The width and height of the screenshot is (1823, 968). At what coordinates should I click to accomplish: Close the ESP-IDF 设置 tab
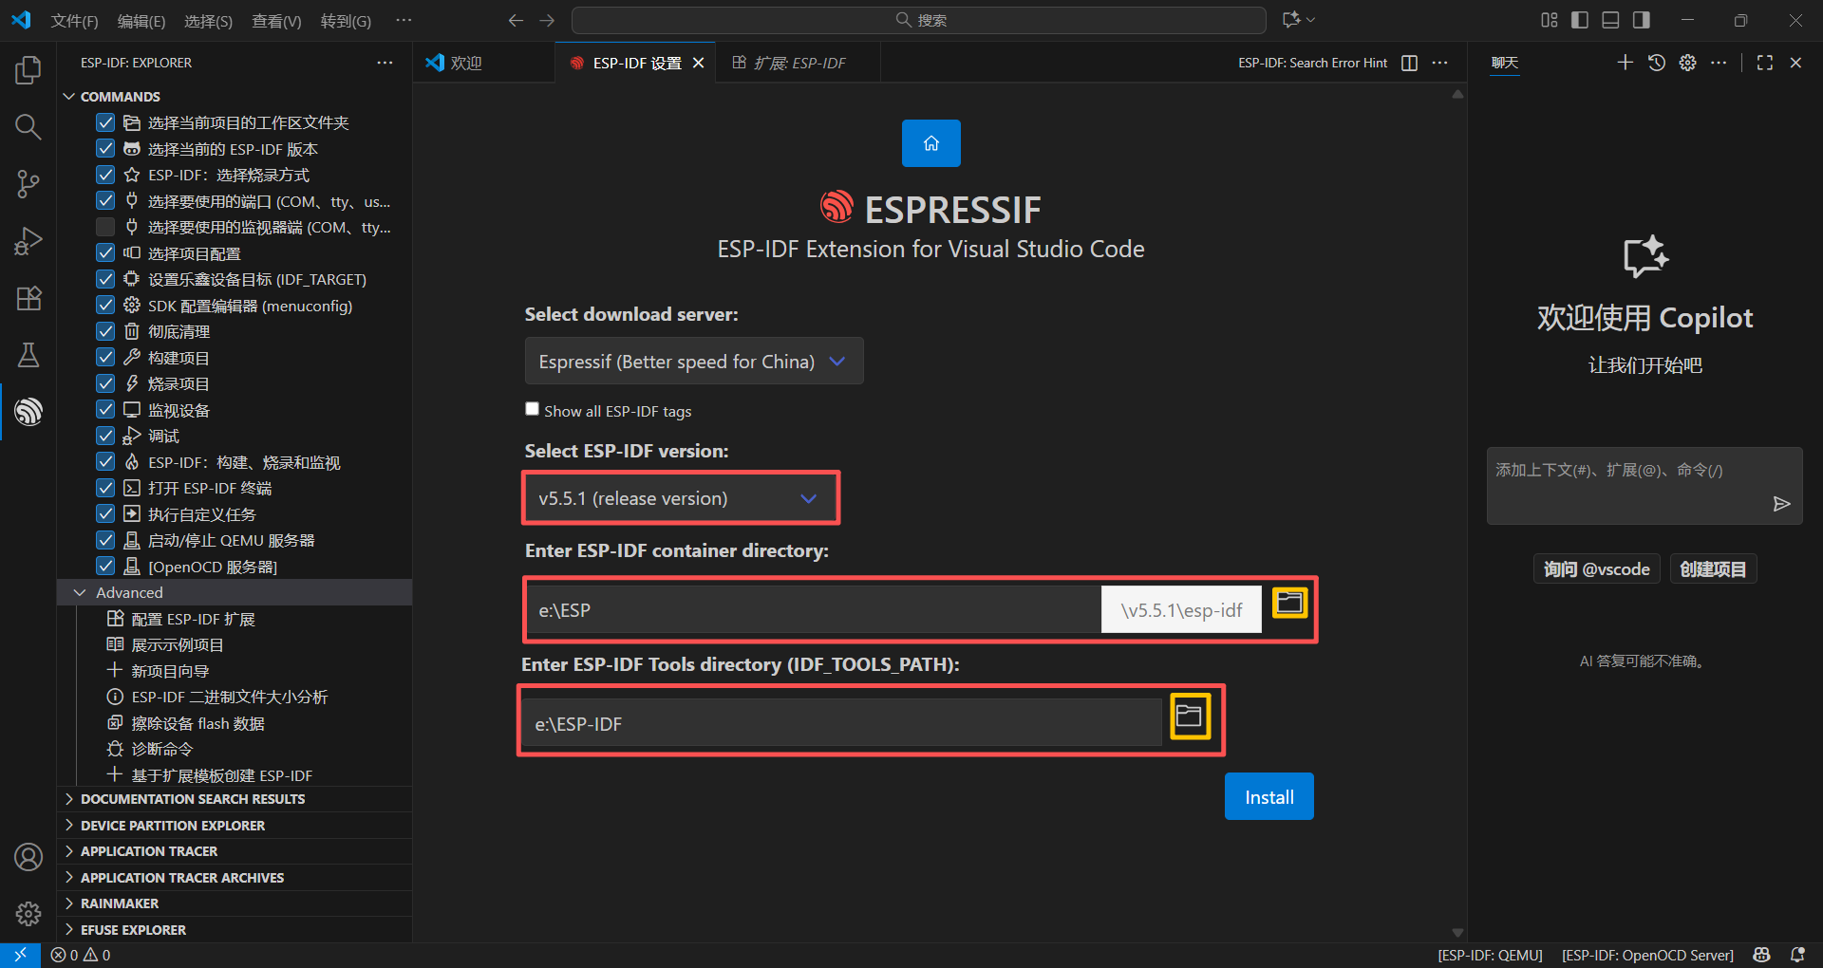tap(699, 63)
